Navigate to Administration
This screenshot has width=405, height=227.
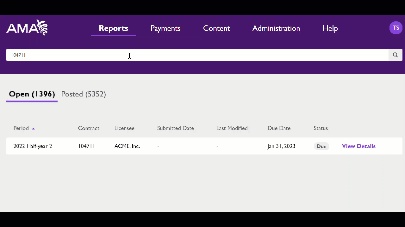(276, 28)
